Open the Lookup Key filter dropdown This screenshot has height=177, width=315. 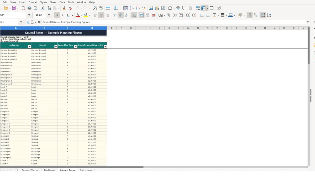pyautogui.click(x=29, y=47)
